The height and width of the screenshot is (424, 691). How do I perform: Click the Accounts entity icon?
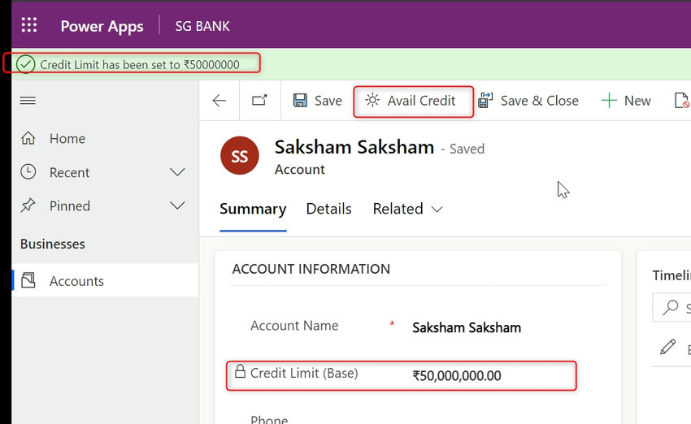click(x=28, y=280)
